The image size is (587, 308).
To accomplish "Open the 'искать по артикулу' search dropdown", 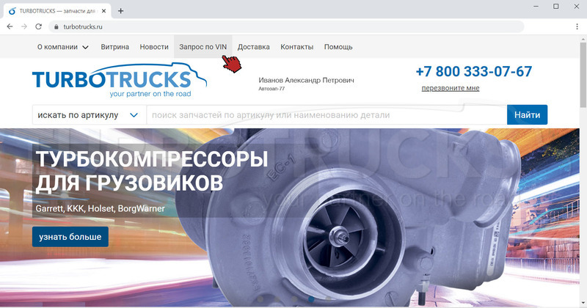I will pyautogui.click(x=89, y=115).
